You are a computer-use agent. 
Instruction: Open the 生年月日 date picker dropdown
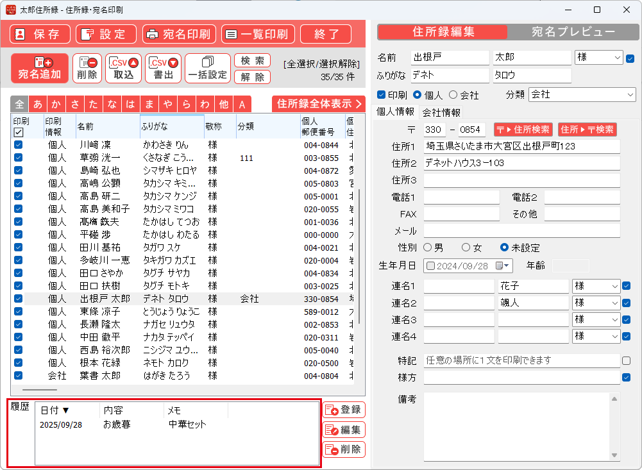tap(508, 265)
